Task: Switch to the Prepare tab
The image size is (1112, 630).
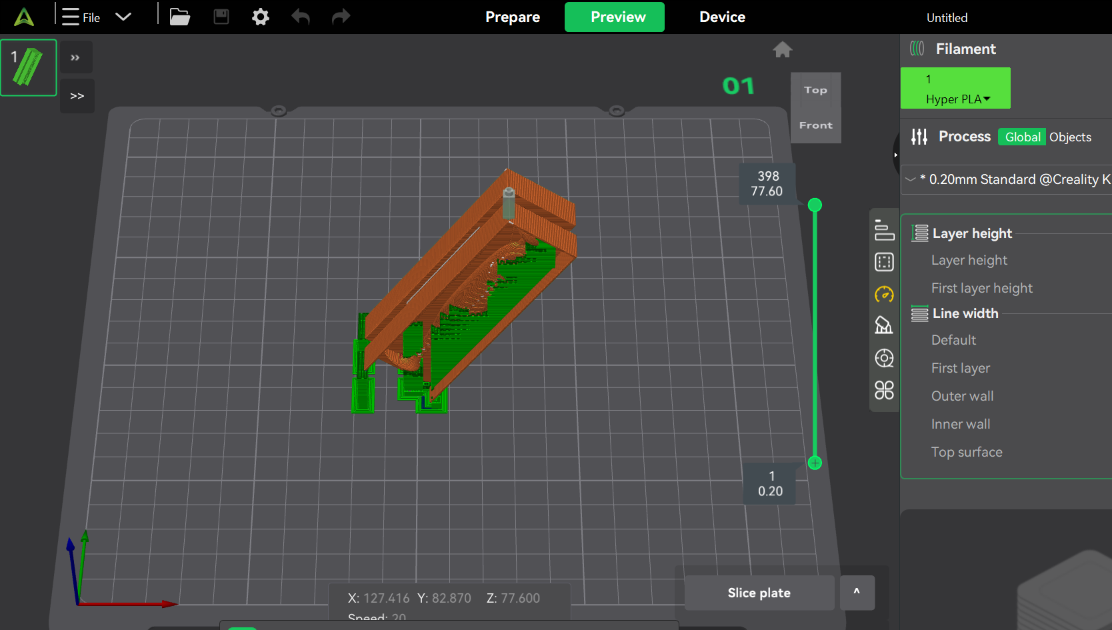Action: tap(513, 17)
